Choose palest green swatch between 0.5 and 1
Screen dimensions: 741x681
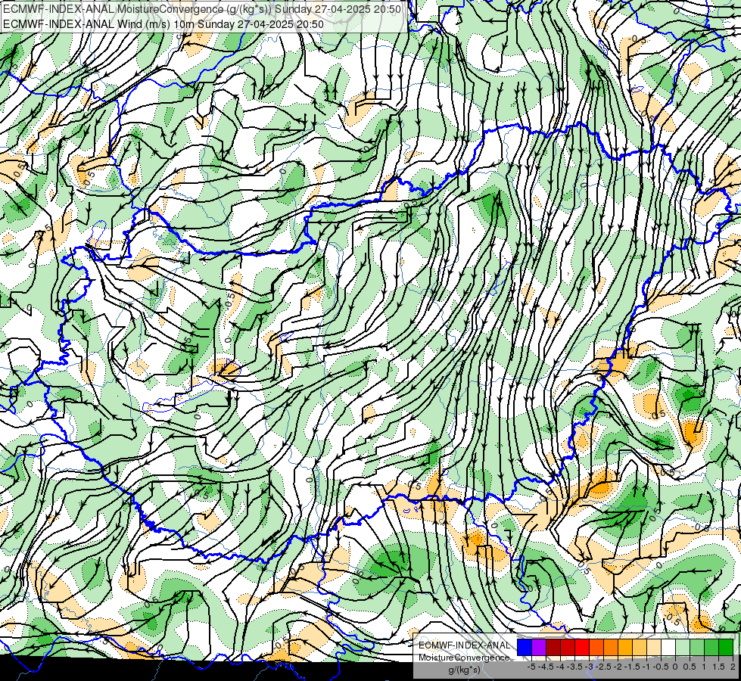683,648
